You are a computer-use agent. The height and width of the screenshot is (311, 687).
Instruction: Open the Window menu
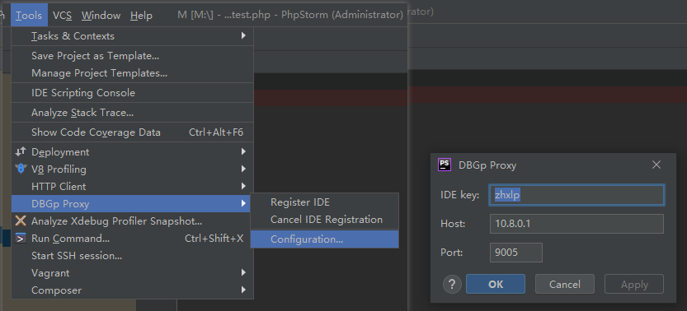[101, 16]
